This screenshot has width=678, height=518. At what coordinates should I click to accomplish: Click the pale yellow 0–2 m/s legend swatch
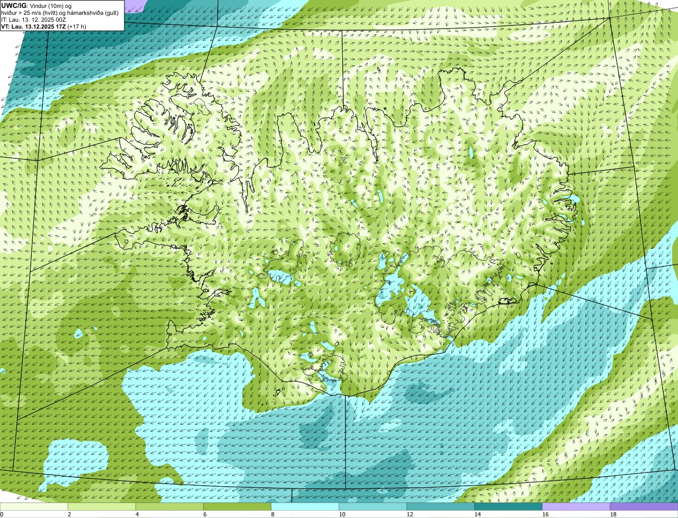[34, 506]
